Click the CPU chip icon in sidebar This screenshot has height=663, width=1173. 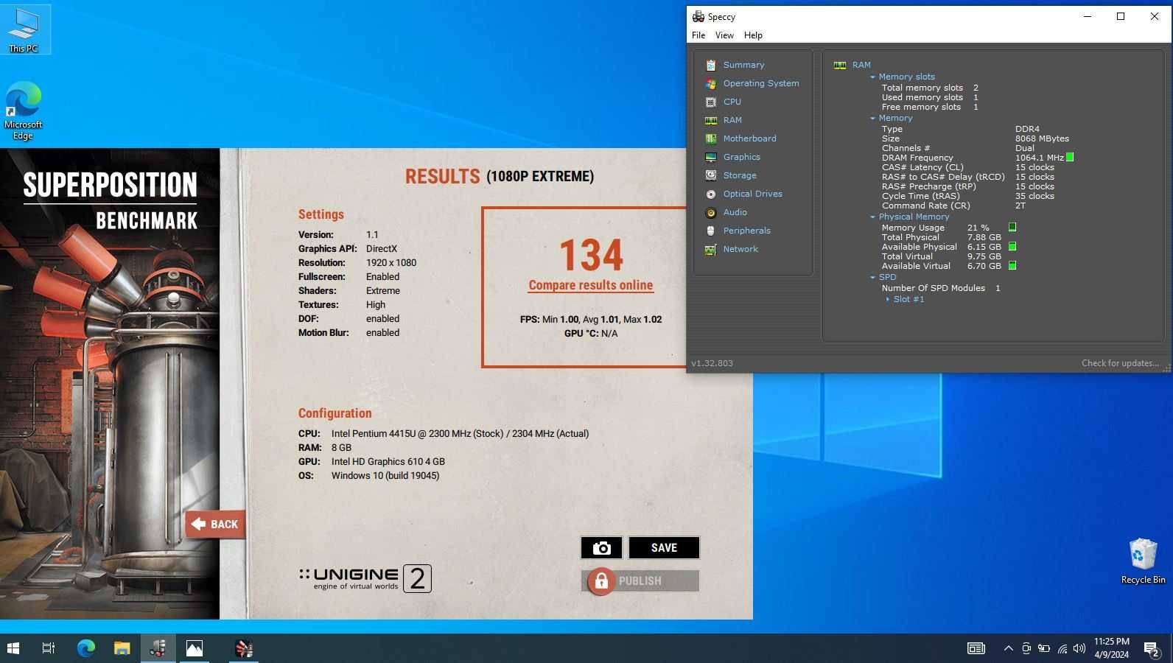(710, 102)
